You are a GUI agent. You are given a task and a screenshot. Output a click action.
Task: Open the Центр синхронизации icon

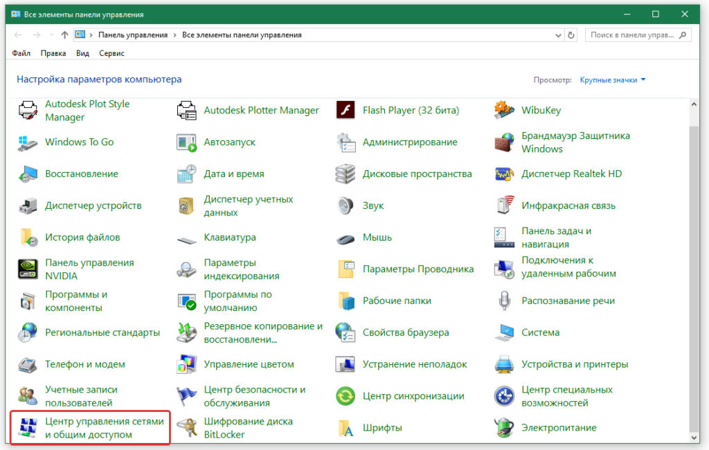[x=345, y=396]
